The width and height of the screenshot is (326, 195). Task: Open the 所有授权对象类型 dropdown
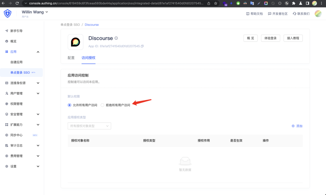(89, 126)
